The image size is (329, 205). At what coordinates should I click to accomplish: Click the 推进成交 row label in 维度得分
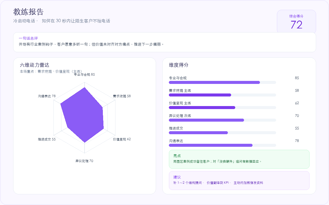176,128
